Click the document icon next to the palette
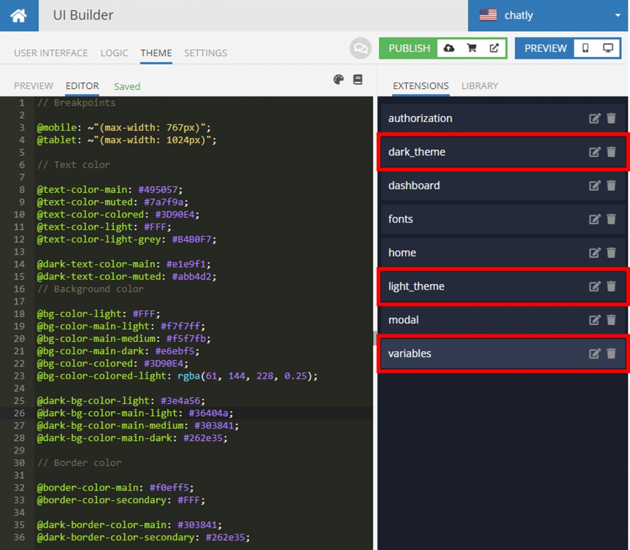 358,79
